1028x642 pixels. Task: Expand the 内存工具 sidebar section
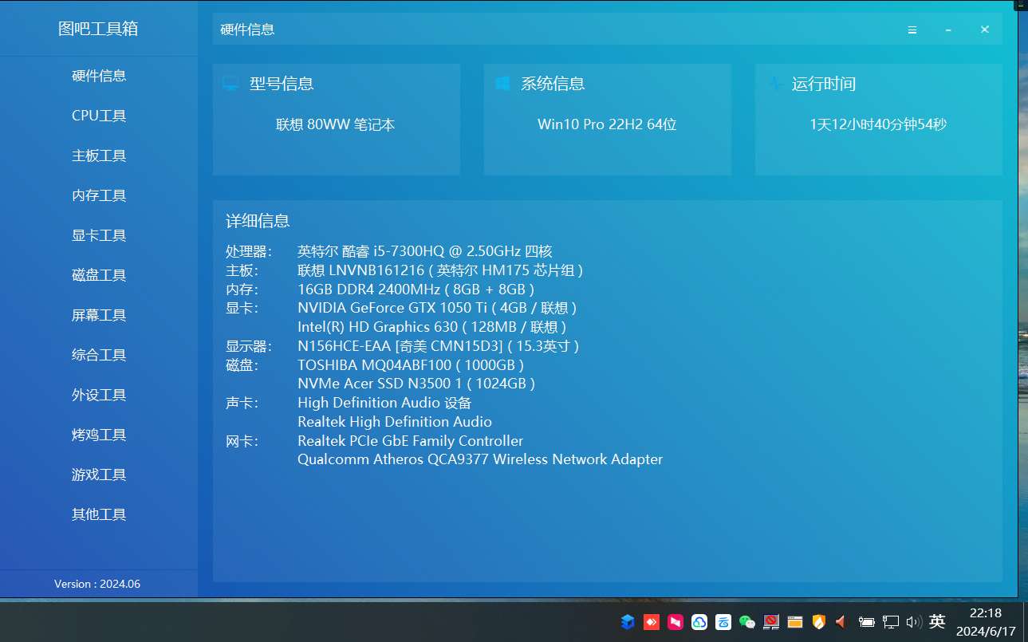click(99, 195)
